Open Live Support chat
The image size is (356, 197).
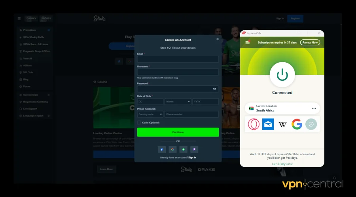[x=30, y=109]
